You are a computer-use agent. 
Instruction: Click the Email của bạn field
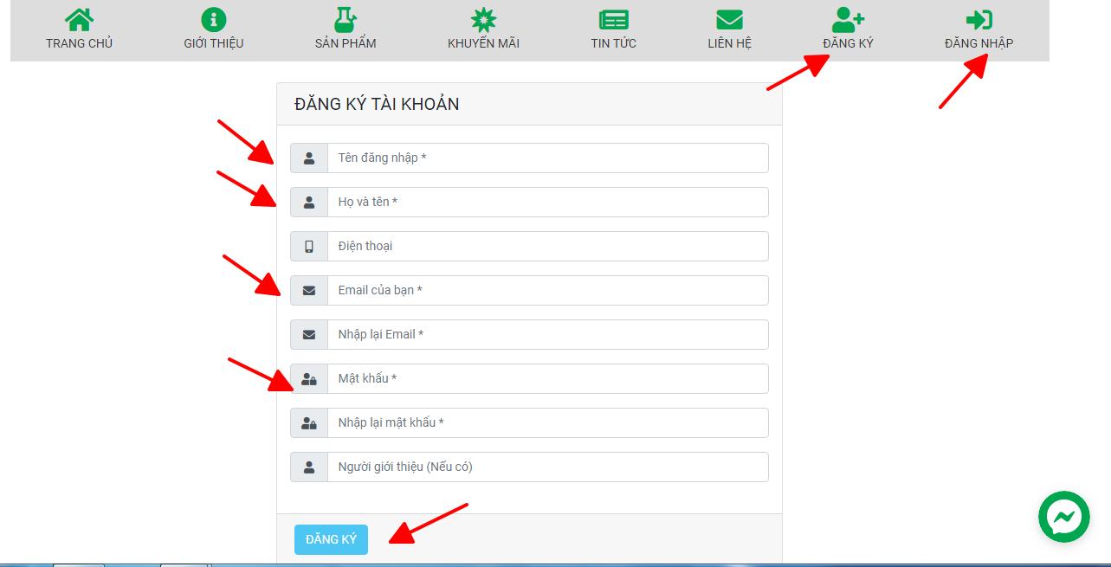(547, 290)
